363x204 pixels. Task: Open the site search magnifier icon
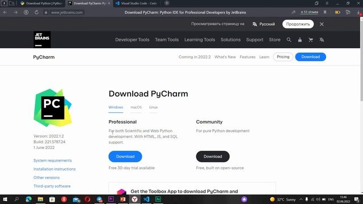click(x=289, y=40)
